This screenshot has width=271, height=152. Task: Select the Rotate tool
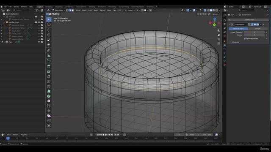pyautogui.click(x=49, y=35)
